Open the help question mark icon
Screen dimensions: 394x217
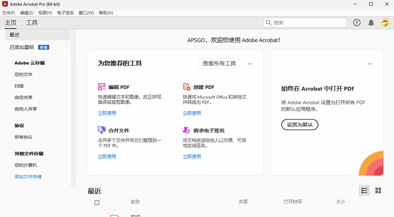(357, 23)
